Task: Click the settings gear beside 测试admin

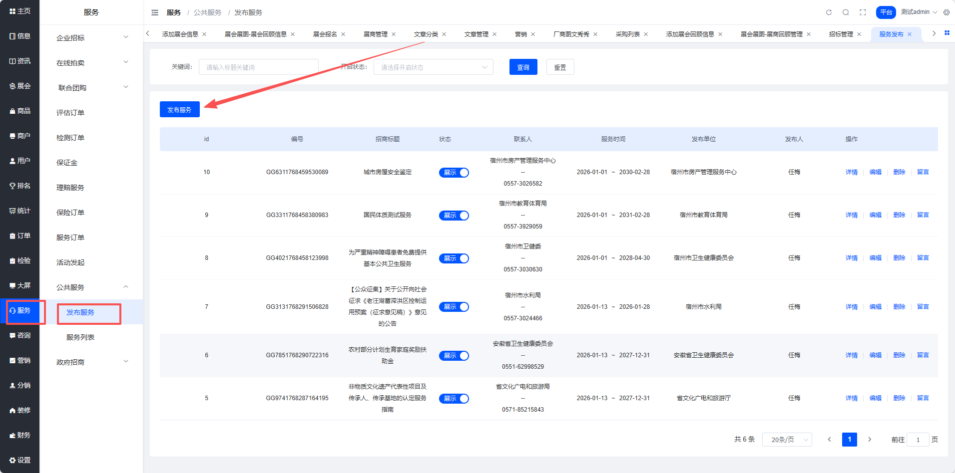Action: click(947, 12)
